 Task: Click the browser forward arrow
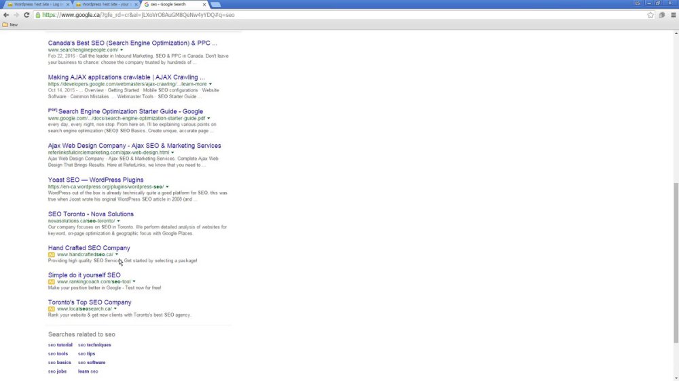click(x=16, y=15)
